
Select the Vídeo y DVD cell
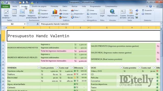coord(107,71)
